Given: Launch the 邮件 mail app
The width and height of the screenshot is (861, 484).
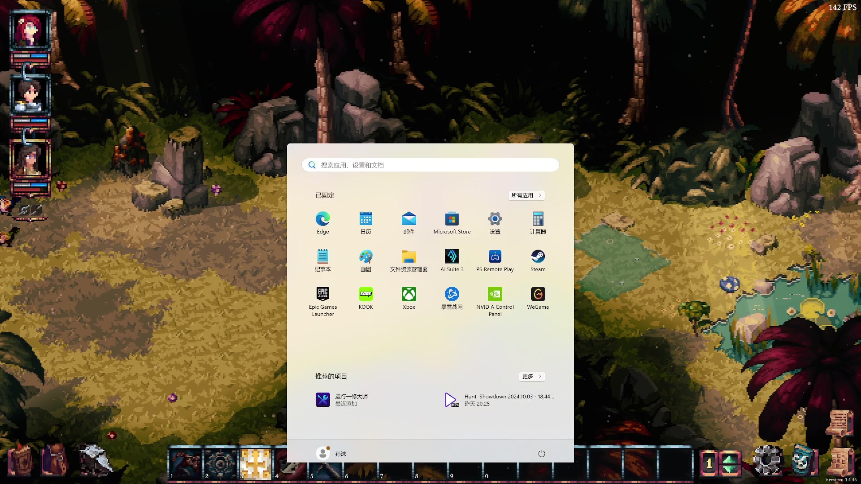Looking at the screenshot, I should pyautogui.click(x=409, y=223).
